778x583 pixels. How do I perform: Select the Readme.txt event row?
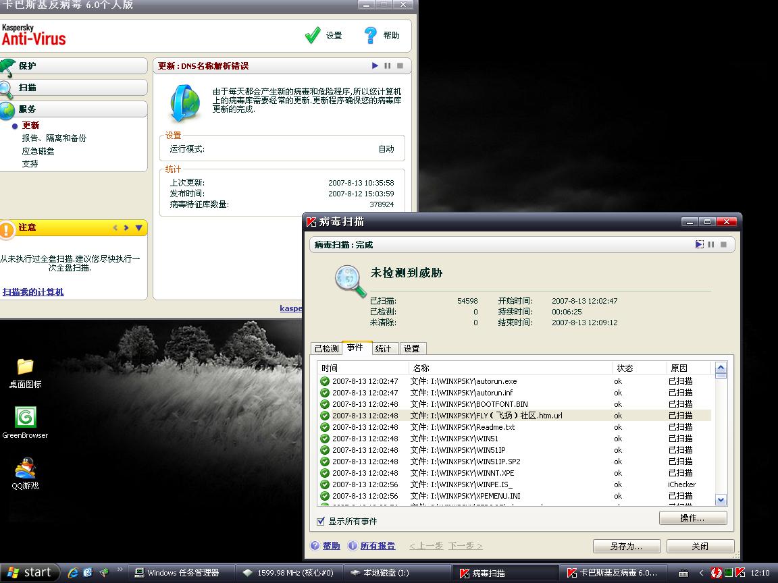[x=515, y=427]
